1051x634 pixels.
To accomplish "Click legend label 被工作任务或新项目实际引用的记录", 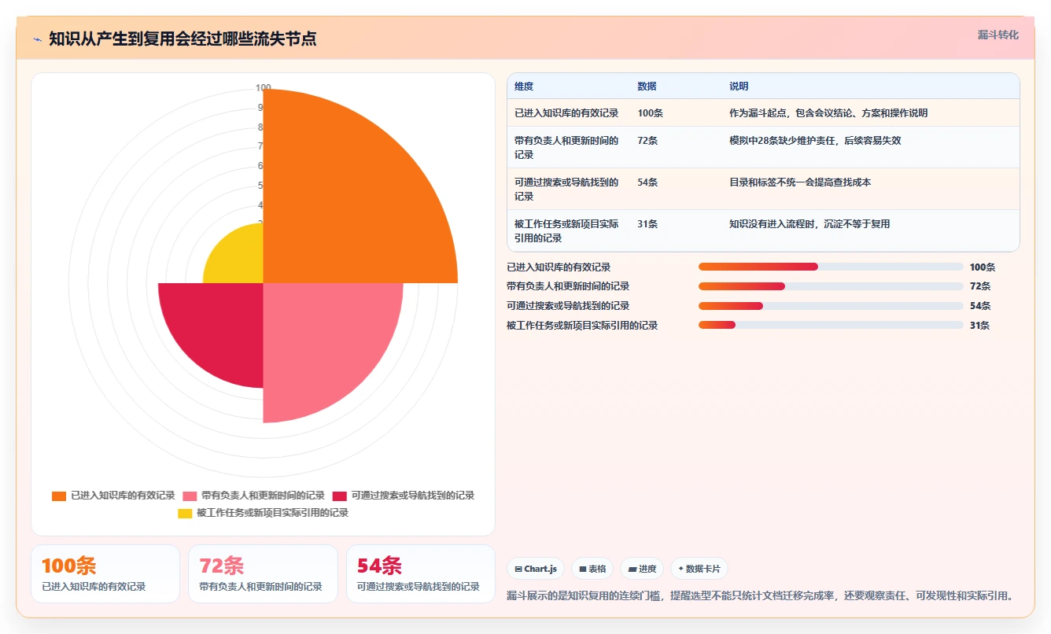I will (272, 513).
